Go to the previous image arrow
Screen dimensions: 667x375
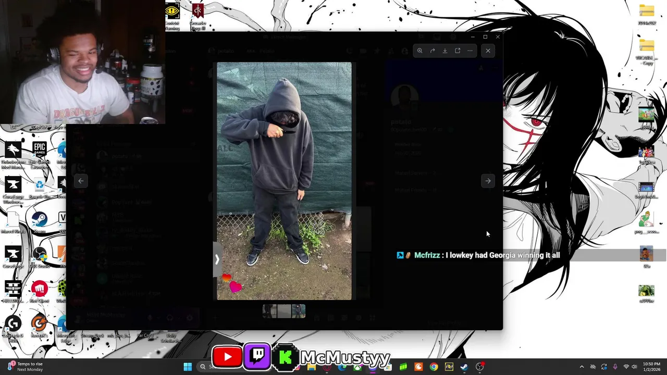click(81, 181)
